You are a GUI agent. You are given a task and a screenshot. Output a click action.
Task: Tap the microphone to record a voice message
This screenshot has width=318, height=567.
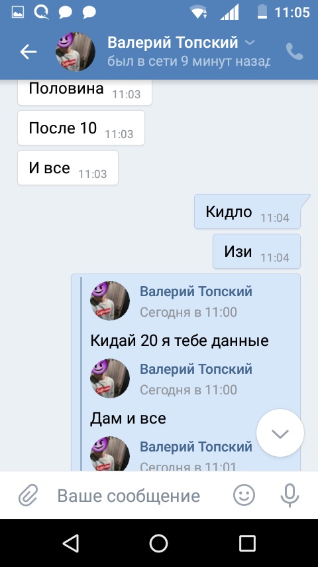coord(290,495)
